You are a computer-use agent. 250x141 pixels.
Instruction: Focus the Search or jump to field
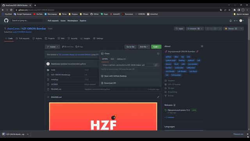[x=28, y=21]
